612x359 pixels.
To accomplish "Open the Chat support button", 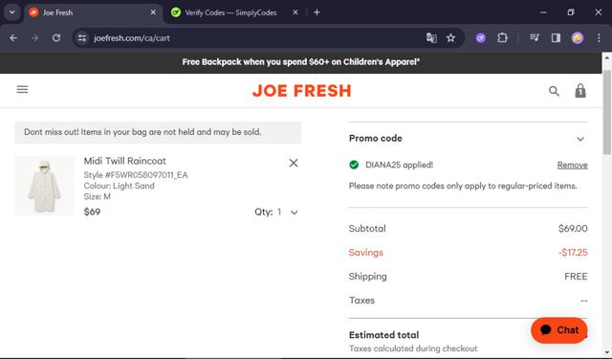I will click(559, 330).
